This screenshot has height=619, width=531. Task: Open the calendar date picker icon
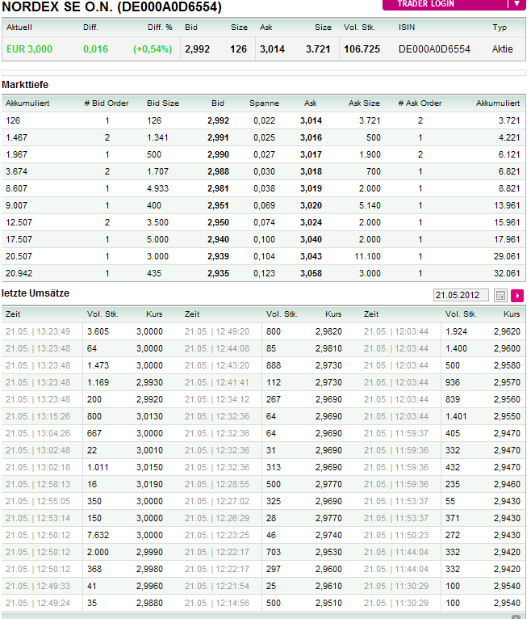coord(500,296)
